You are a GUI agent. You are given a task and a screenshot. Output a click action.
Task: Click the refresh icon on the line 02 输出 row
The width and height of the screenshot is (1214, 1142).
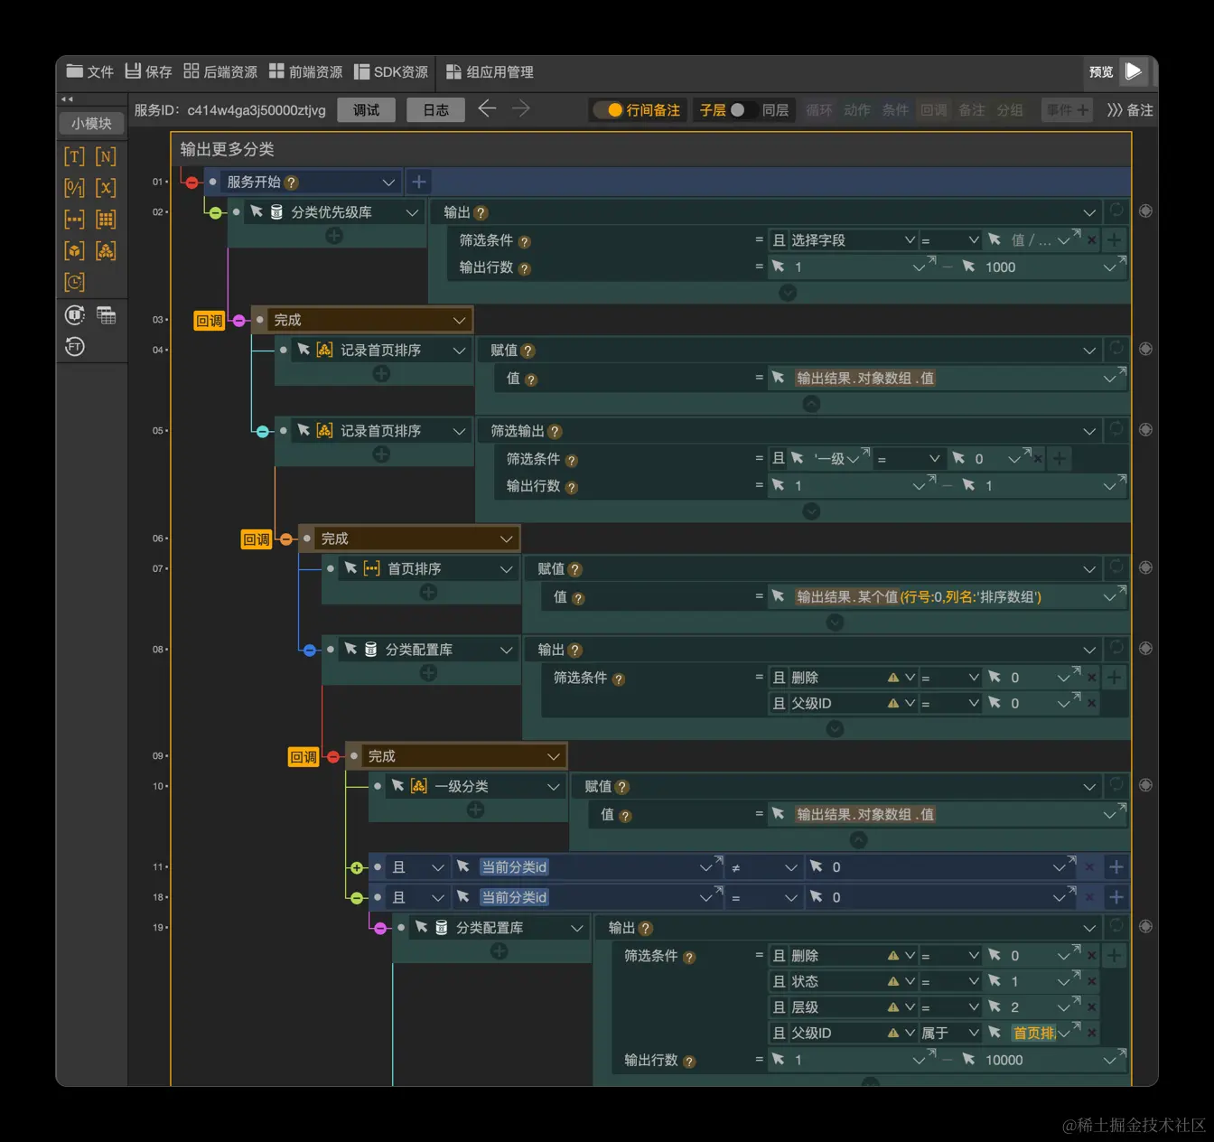[x=1116, y=211]
